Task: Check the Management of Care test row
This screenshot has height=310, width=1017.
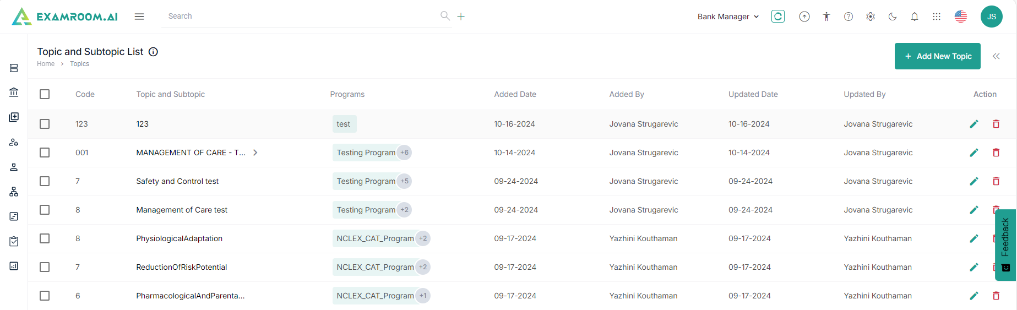Action: coord(45,210)
